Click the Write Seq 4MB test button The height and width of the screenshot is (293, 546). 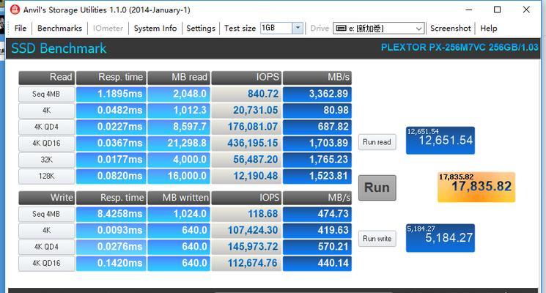[x=47, y=214]
